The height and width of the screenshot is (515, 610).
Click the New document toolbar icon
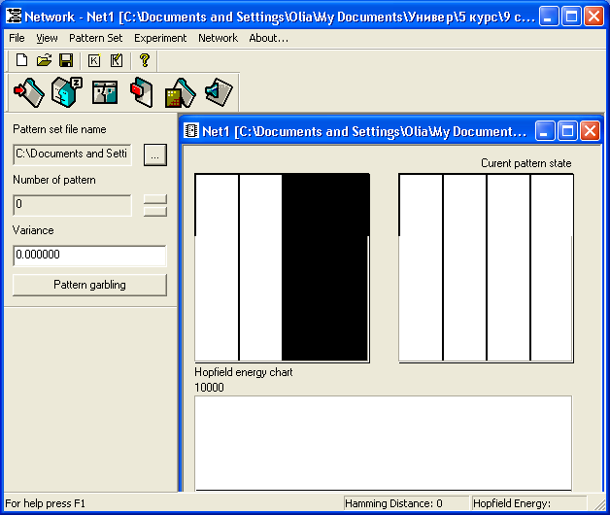click(x=21, y=60)
